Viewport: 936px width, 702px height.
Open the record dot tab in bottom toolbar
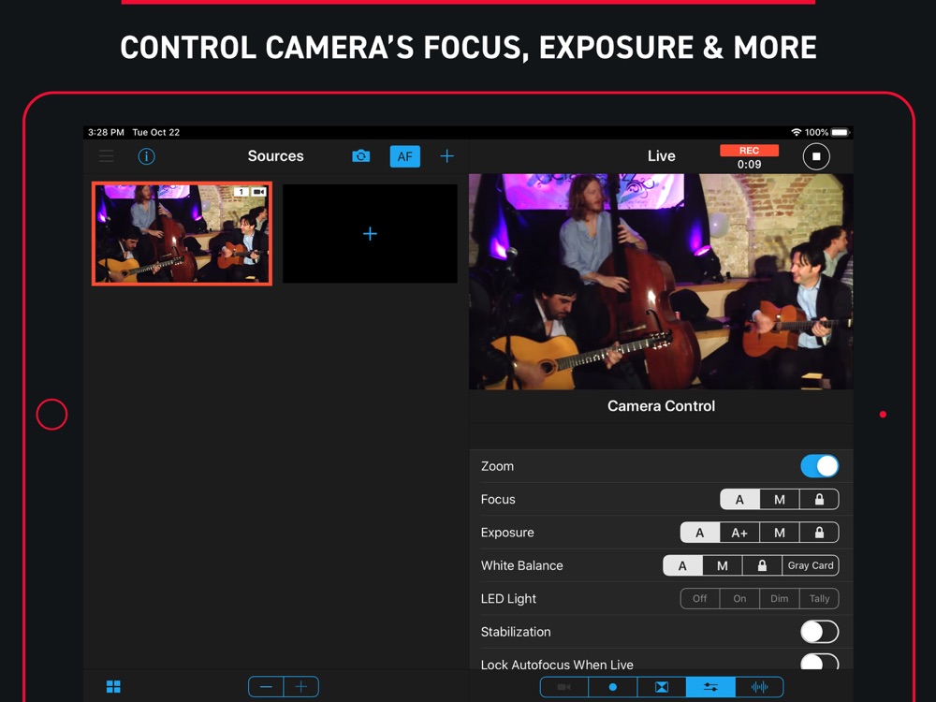click(612, 687)
